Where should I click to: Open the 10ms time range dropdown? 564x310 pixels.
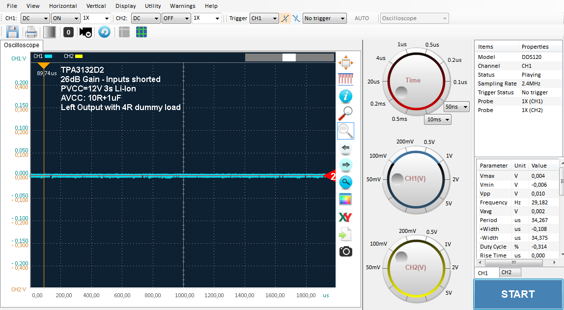pos(438,119)
